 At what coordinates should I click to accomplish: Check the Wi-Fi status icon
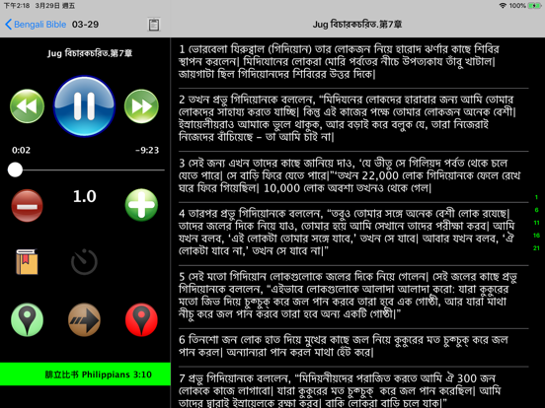tap(503, 6)
